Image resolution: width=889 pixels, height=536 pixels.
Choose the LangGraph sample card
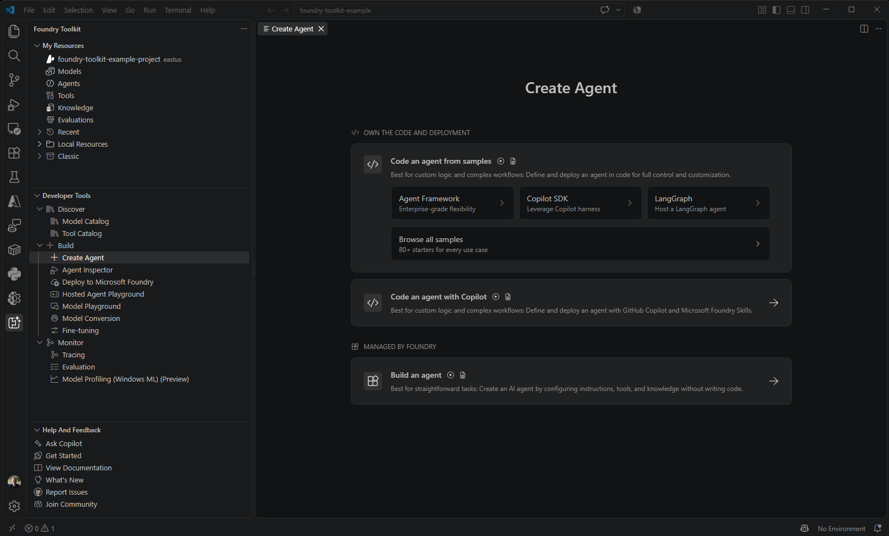pyautogui.click(x=708, y=203)
